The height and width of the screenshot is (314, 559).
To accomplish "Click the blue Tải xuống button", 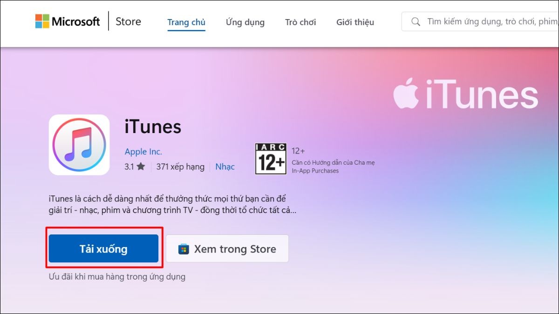I will [103, 249].
